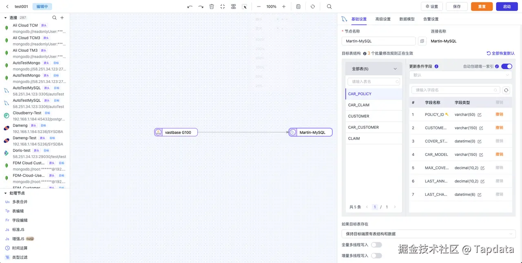The image size is (522, 263).
Task: Edit the type of LAST_ANN... field
Action: point(483,182)
